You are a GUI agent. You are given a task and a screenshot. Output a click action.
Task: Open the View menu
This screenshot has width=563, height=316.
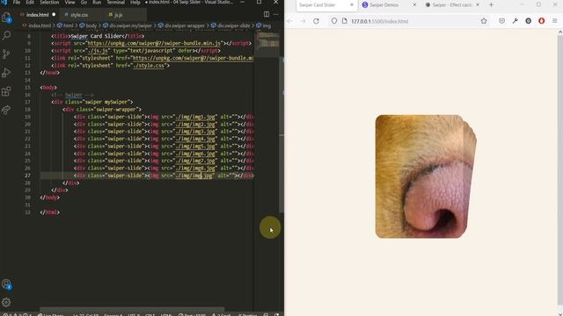(x=69, y=2)
